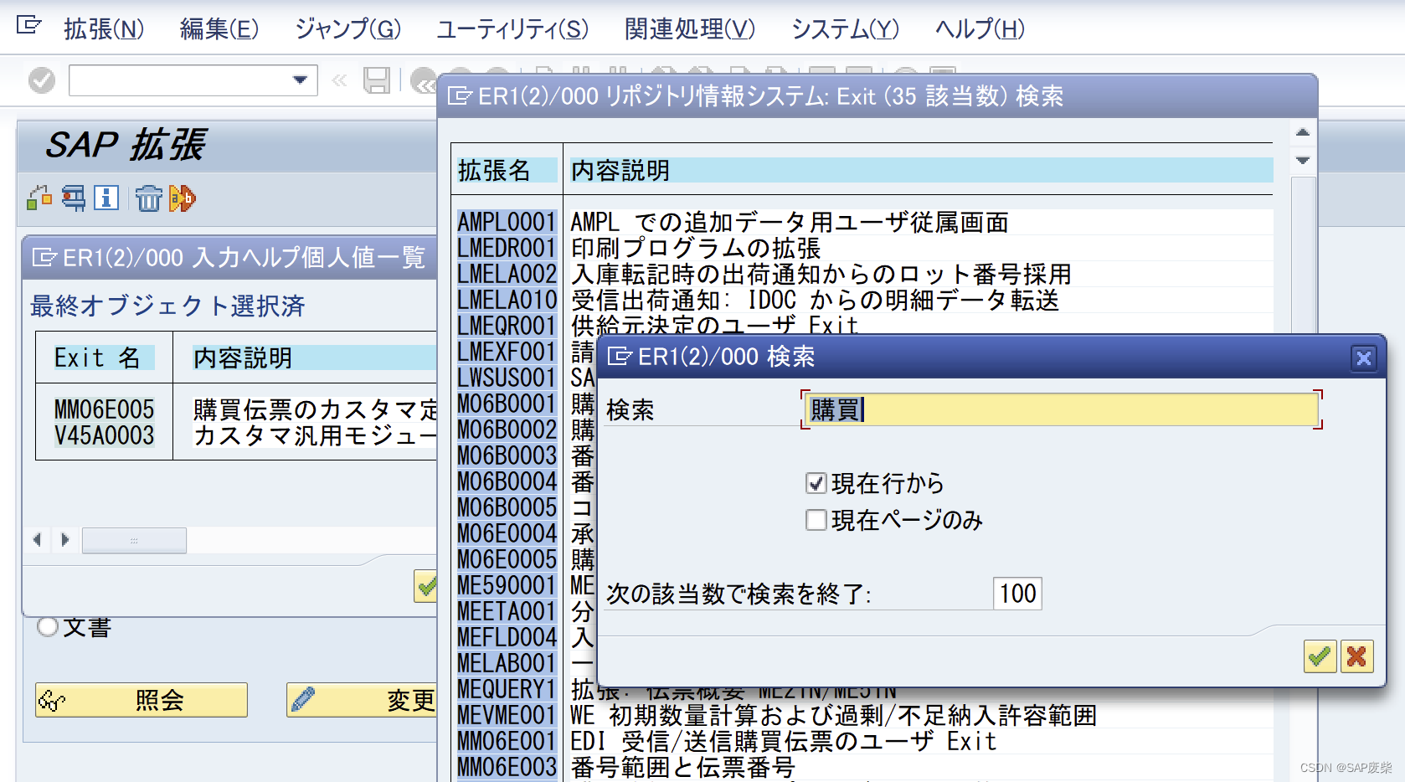This screenshot has height=782, width=1405.
Task: Click the green Enter checkmark in the top toolbar
Action: (41, 80)
